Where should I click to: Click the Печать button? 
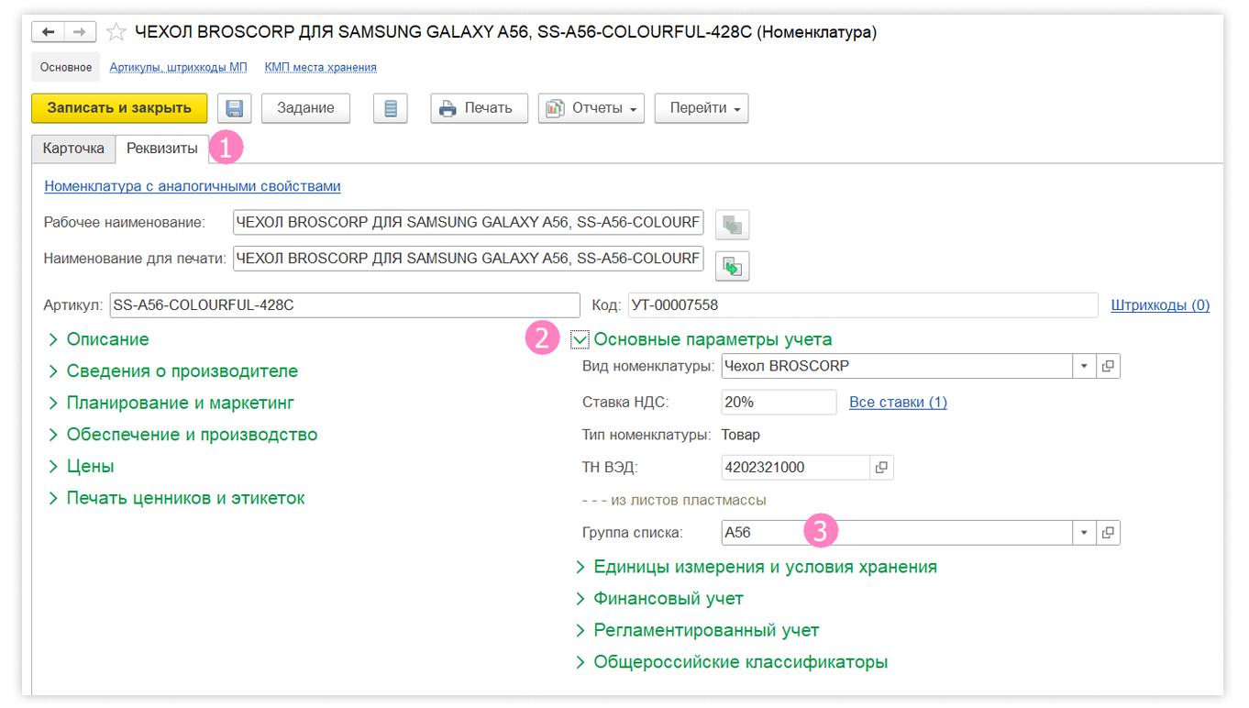479,108
